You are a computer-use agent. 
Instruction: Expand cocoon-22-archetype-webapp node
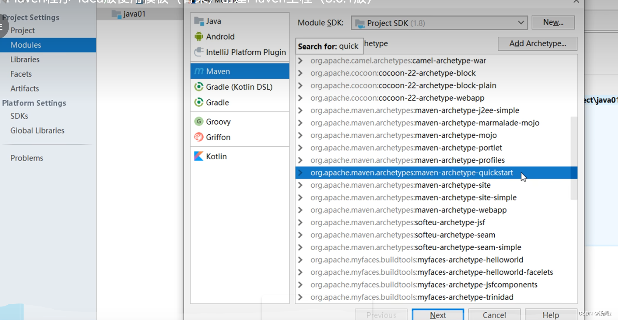[x=301, y=98]
